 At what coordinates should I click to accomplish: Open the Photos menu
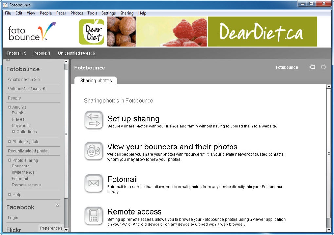77,13
